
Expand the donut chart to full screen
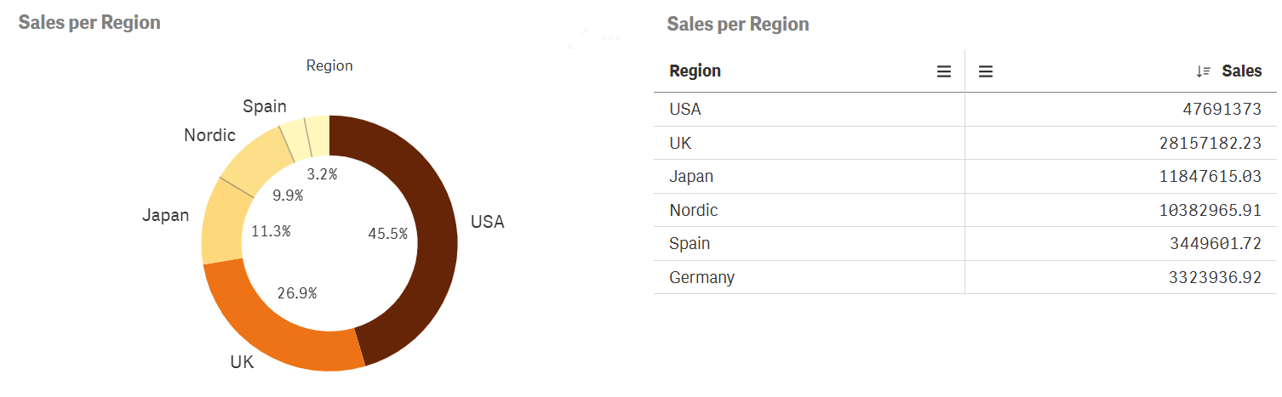pyautogui.click(x=578, y=38)
